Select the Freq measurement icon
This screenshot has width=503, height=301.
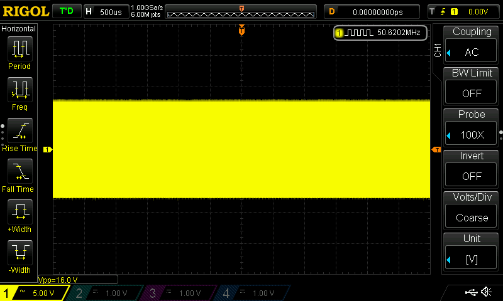(x=20, y=90)
